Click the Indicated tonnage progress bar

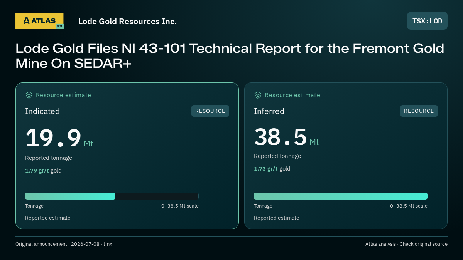pos(112,196)
